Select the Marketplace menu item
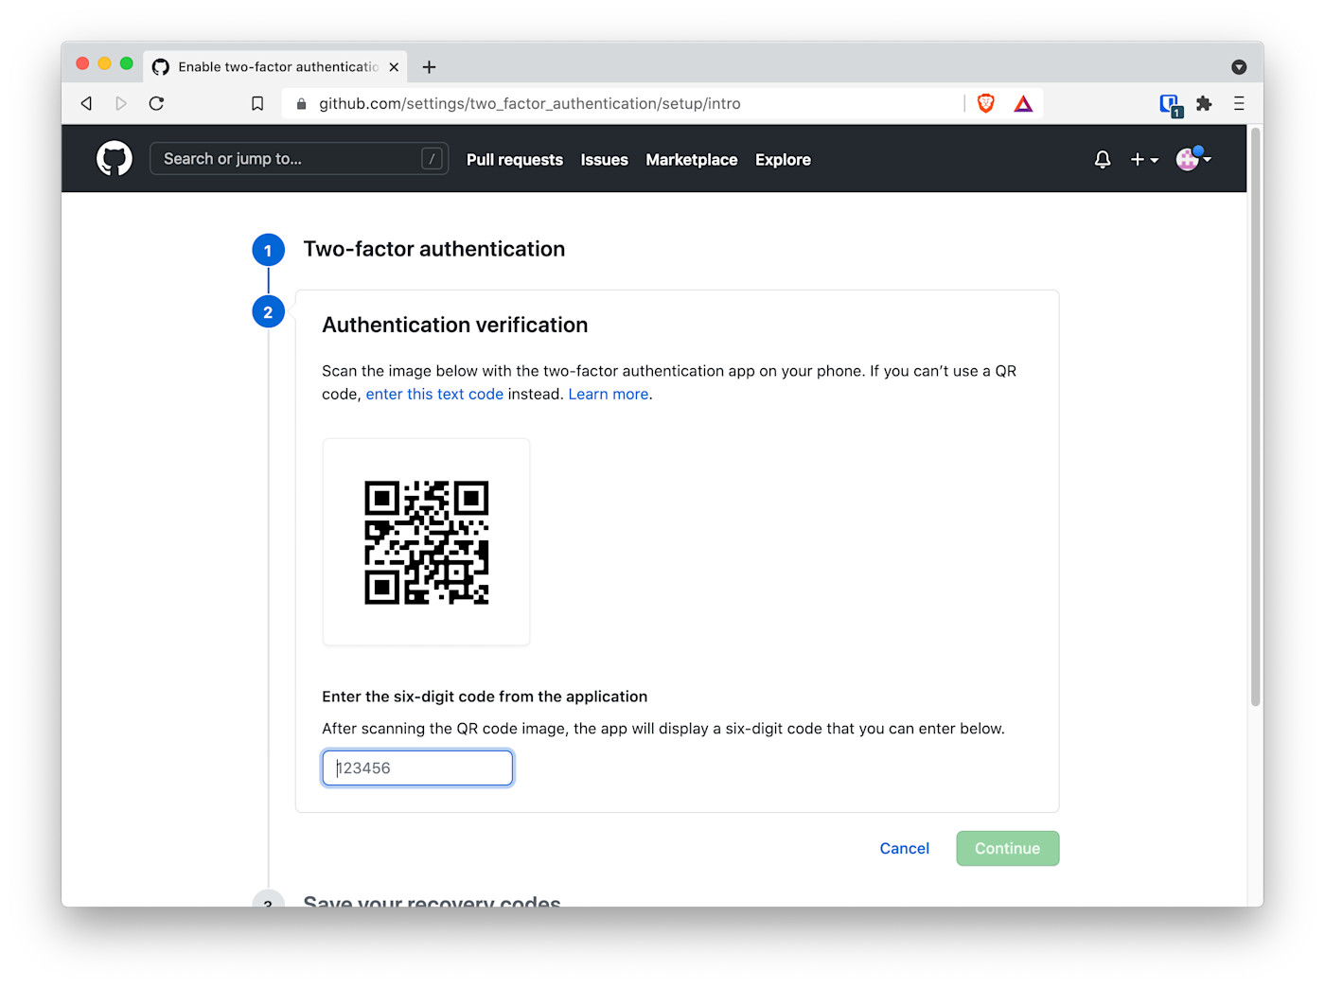The height and width of the screenshot is (988, 1325). [692, 159]
